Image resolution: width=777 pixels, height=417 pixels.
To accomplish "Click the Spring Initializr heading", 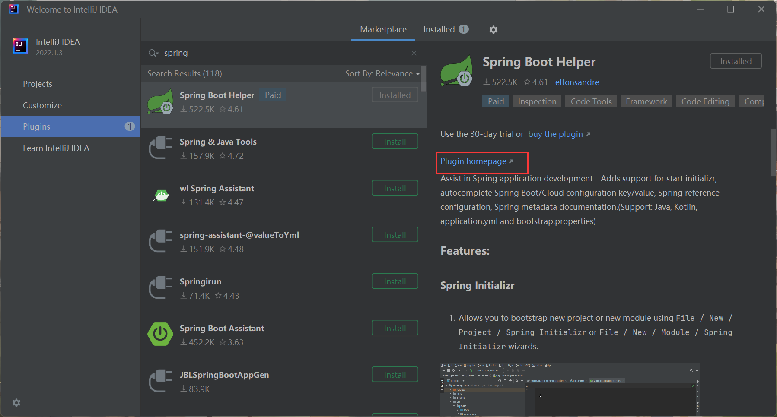I will tap(478, 285).
